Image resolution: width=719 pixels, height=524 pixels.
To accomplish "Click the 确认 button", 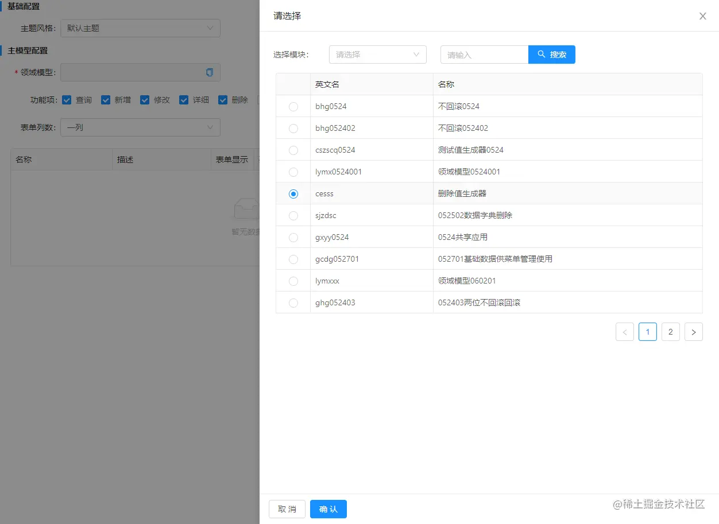I will (328, 509).
